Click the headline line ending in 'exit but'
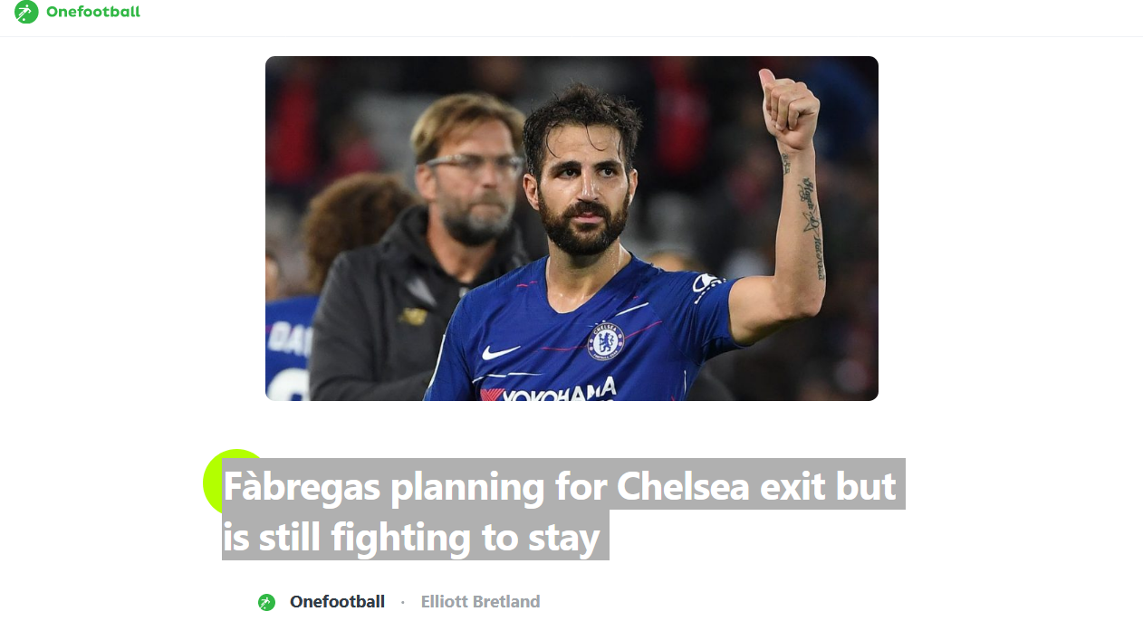This screenshot has width=1143, height=621. (560, 486)
